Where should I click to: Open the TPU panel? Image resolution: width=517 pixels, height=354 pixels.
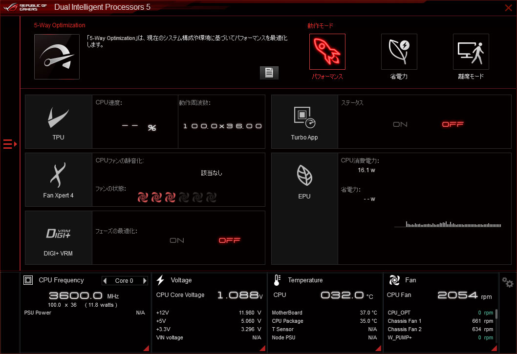[58, 122]
